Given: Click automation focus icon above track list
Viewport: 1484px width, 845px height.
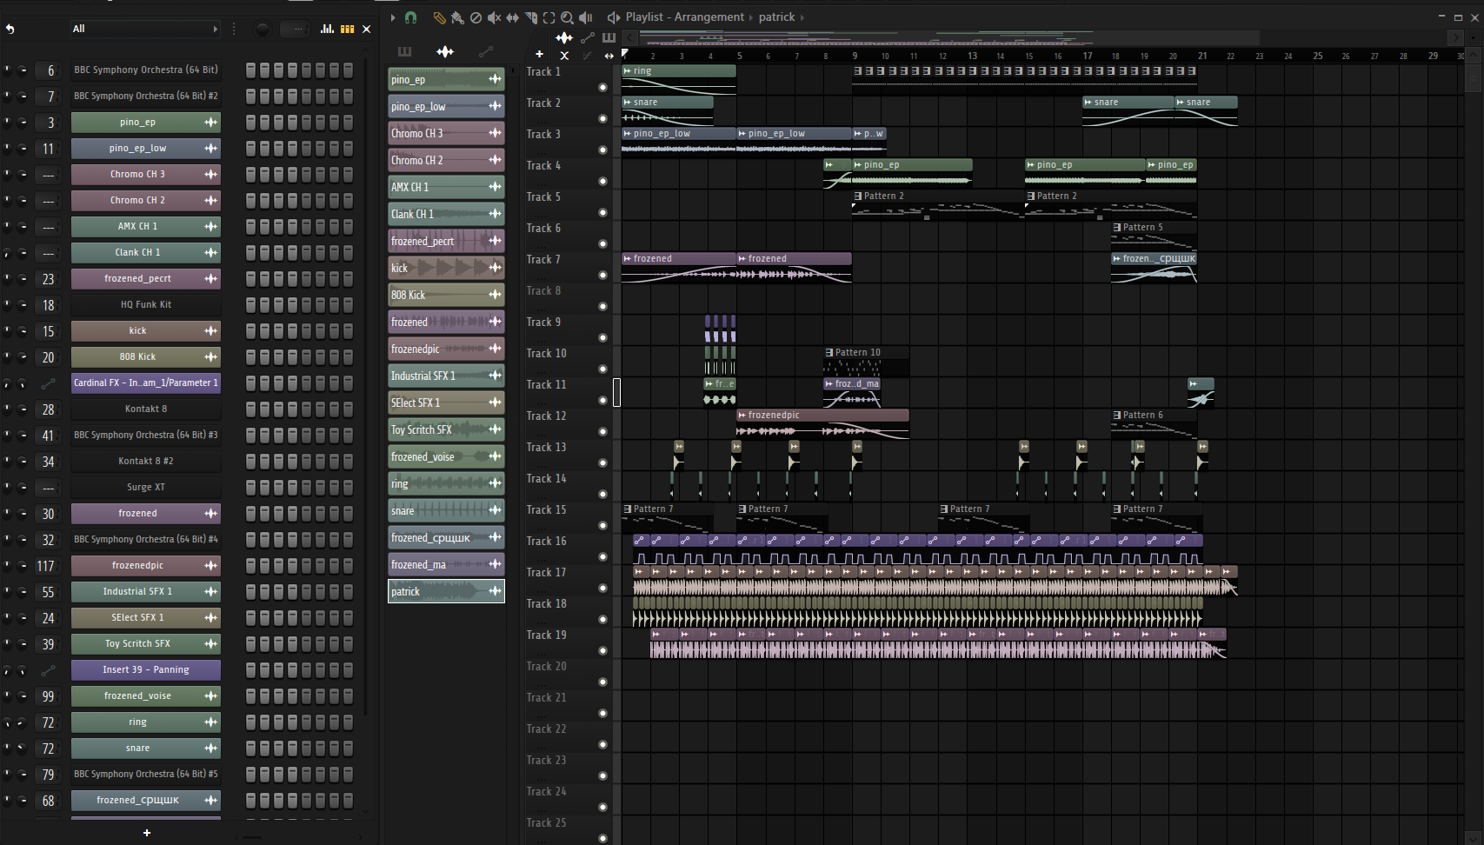Looking at the screenshot, I should tap(588, 37).
